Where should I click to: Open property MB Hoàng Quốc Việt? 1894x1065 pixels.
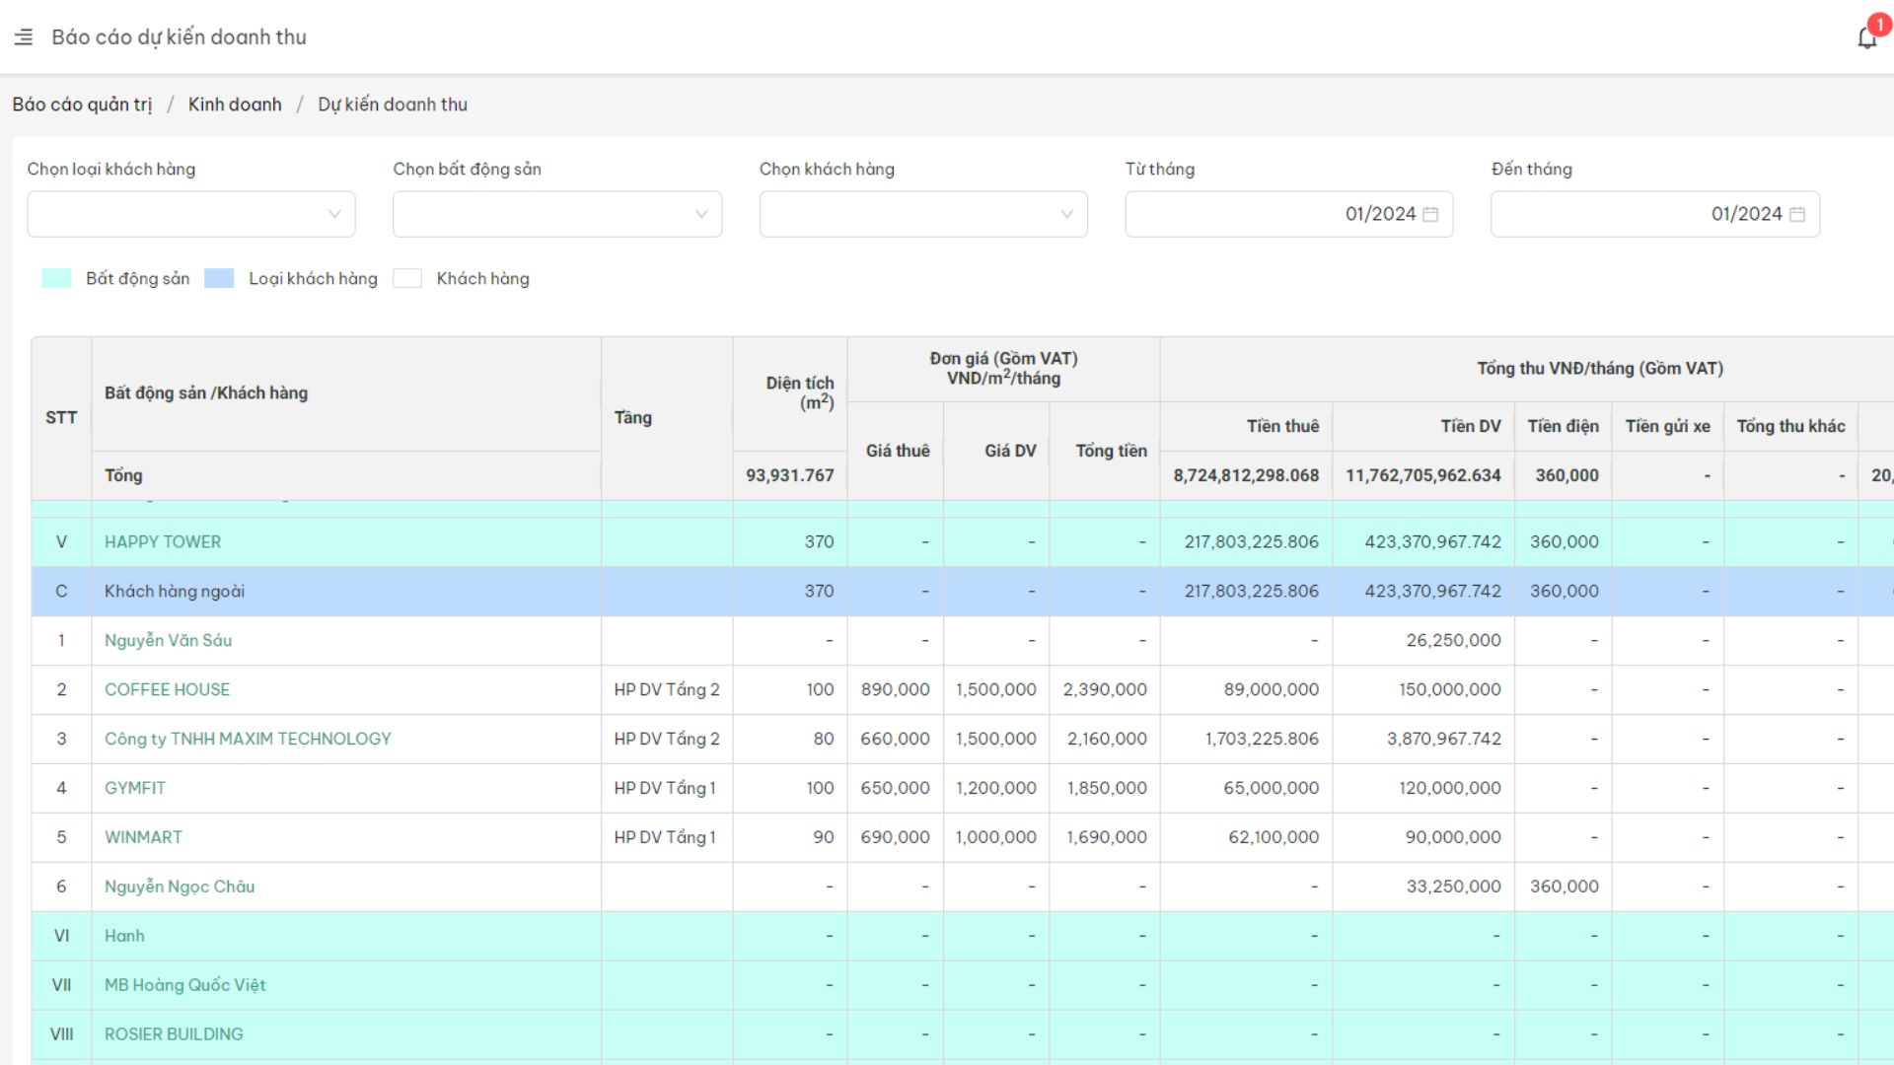pyautogui.click(x=185, y=985)
